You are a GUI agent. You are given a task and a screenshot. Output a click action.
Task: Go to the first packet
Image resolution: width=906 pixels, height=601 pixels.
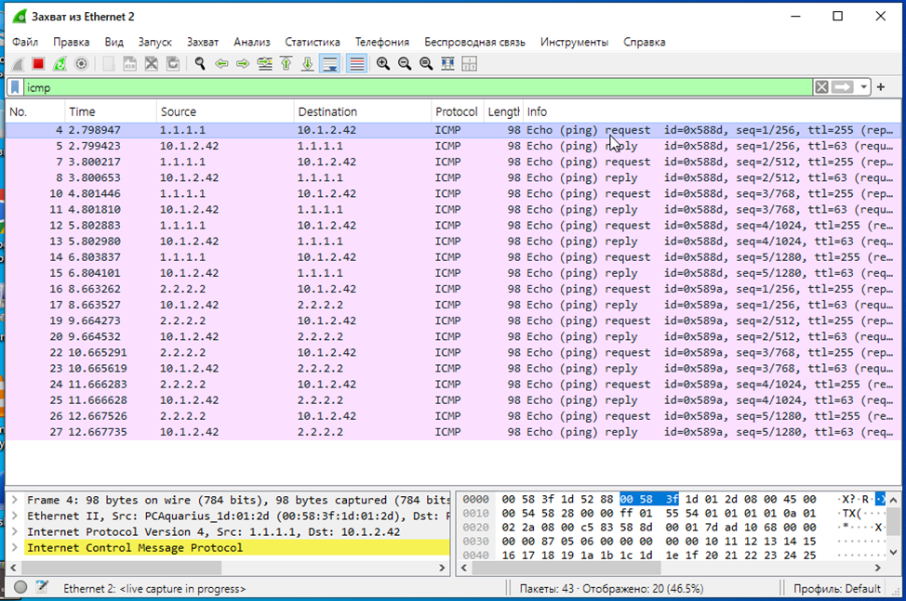click(x=286, y=64)
